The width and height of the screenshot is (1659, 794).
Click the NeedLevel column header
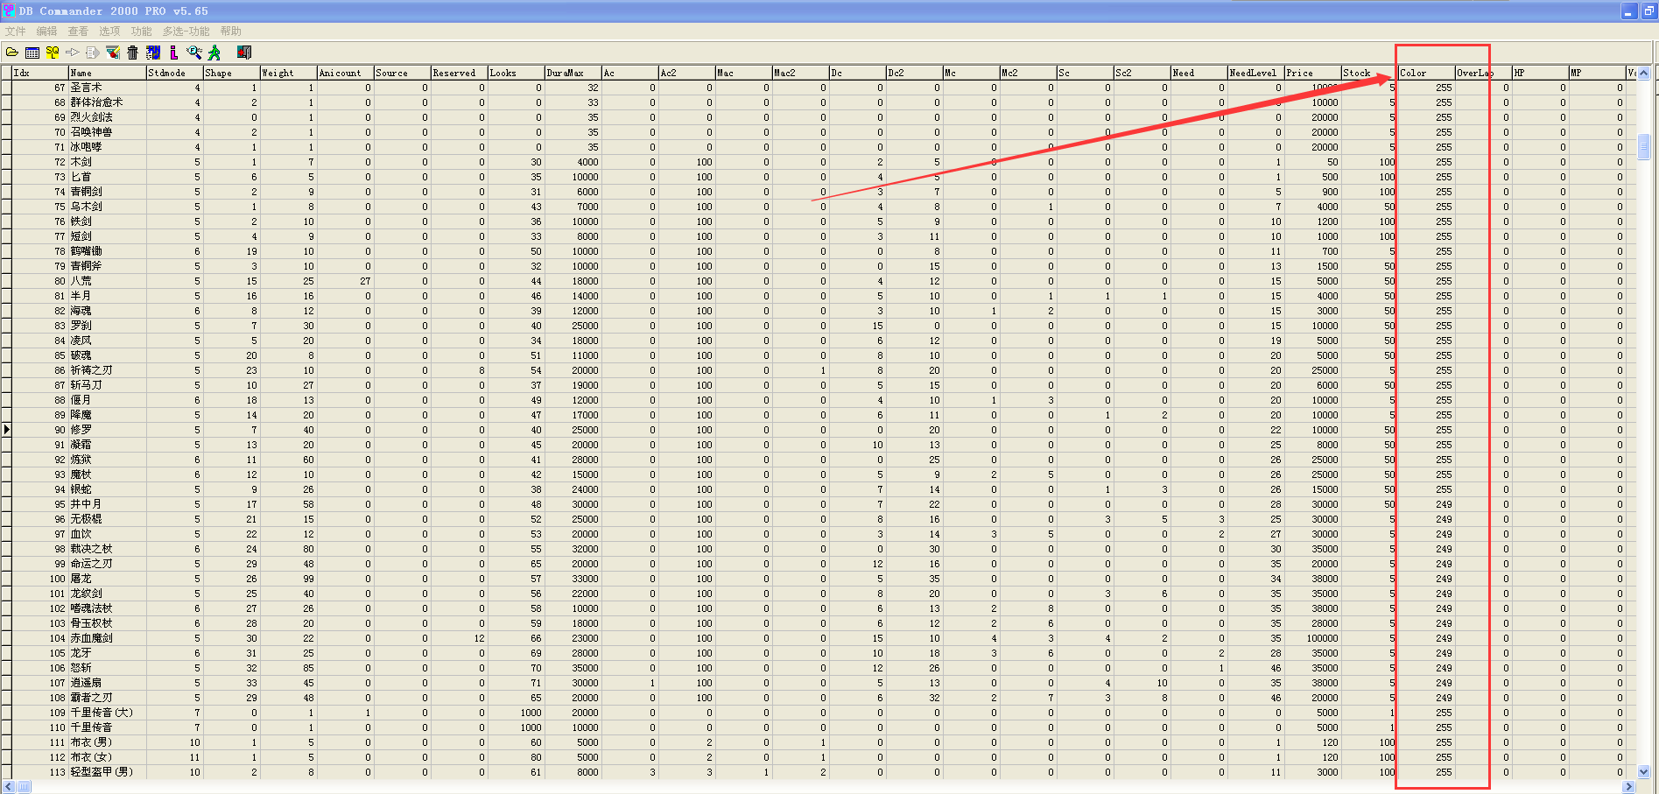1256,73
